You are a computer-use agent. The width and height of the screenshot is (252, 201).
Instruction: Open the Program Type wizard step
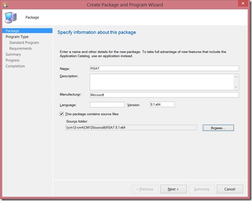(x=17, y=36)
